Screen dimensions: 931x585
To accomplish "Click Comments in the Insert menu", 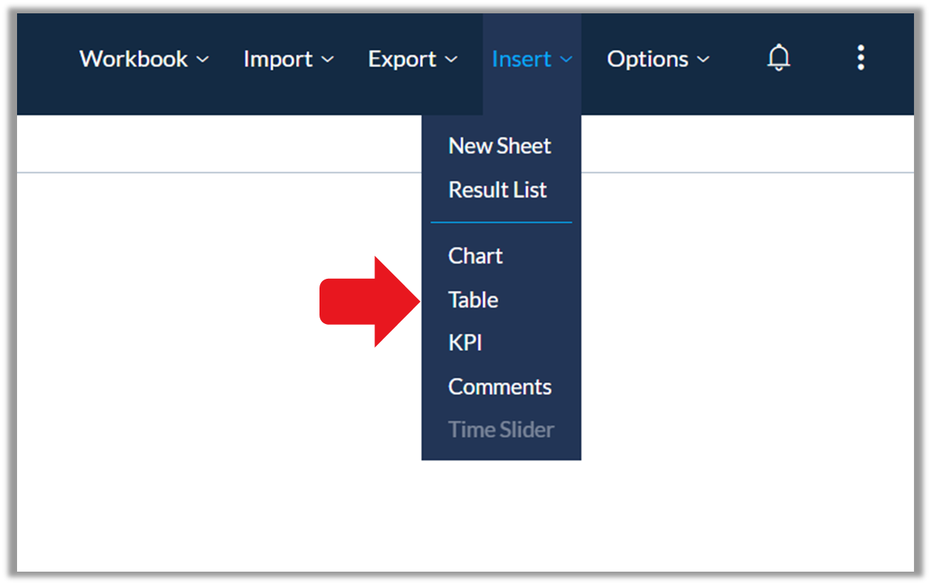I will [x=500, y=387].
